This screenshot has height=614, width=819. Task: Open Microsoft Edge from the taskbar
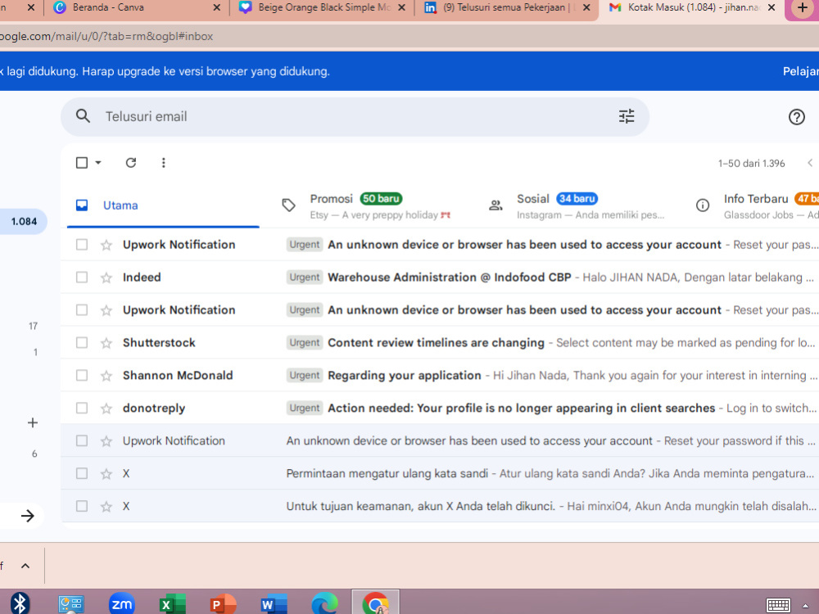pos(324,603)
